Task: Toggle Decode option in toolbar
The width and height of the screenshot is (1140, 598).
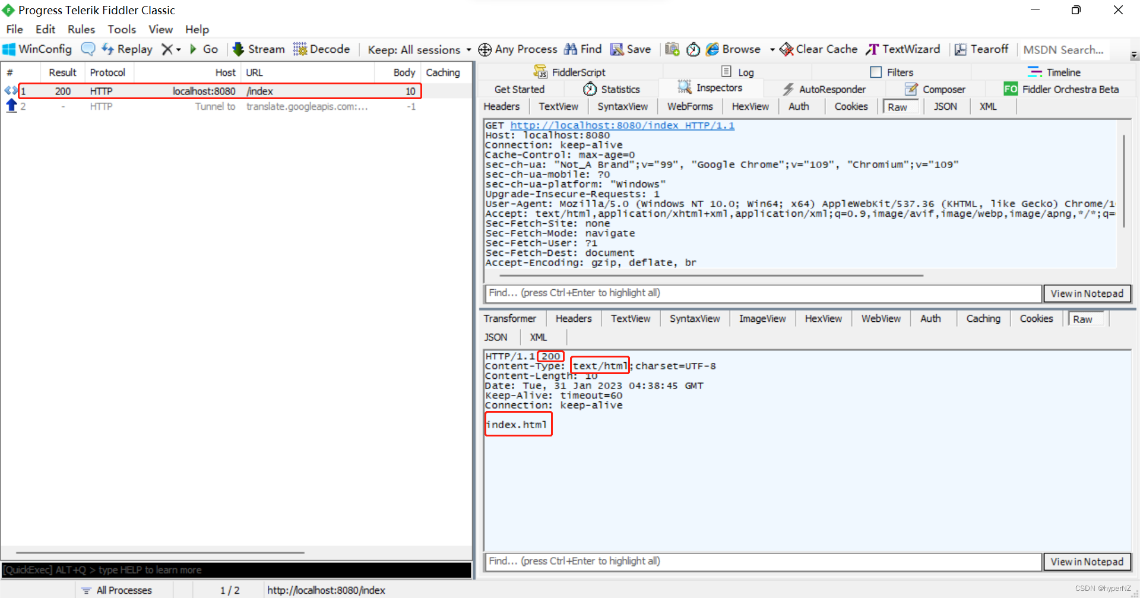Action: click(321, 49)
